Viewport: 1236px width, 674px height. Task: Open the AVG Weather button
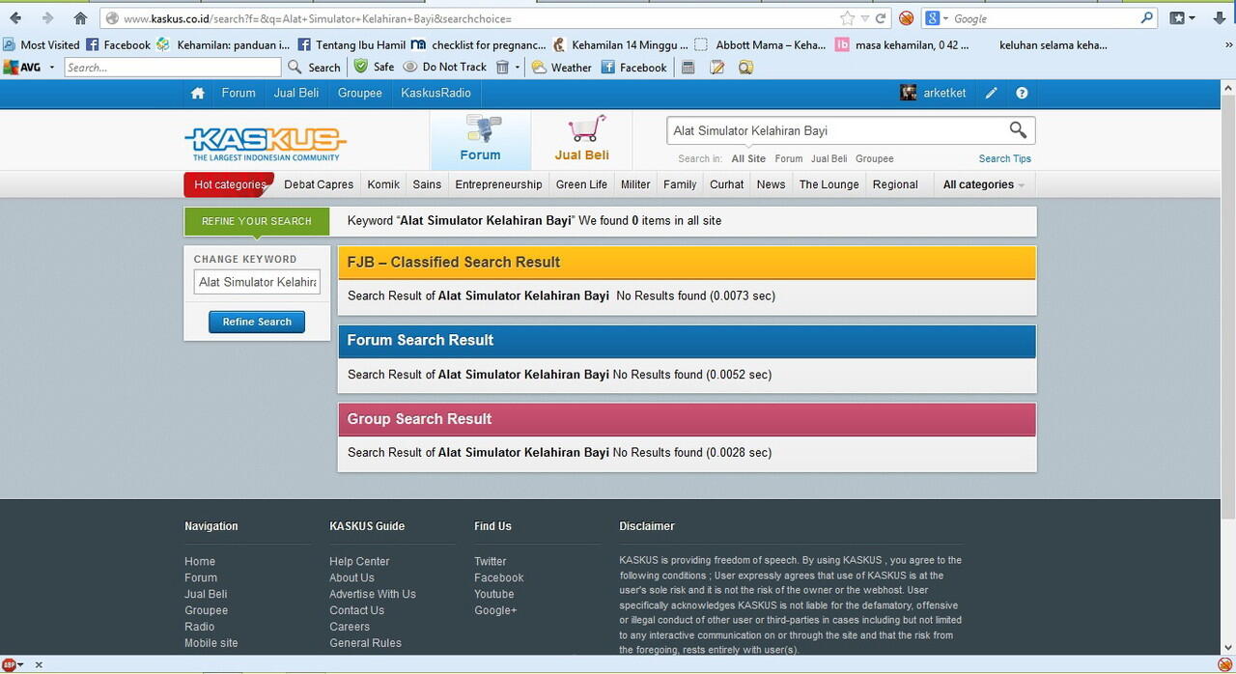(561, 68)
